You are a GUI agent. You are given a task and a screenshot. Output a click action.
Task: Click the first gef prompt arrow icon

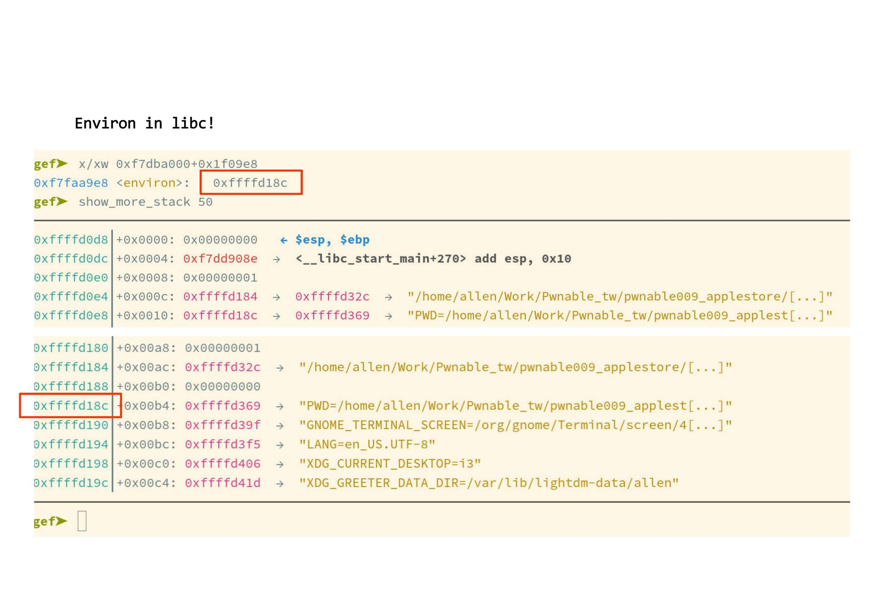(x=62, y=163)
